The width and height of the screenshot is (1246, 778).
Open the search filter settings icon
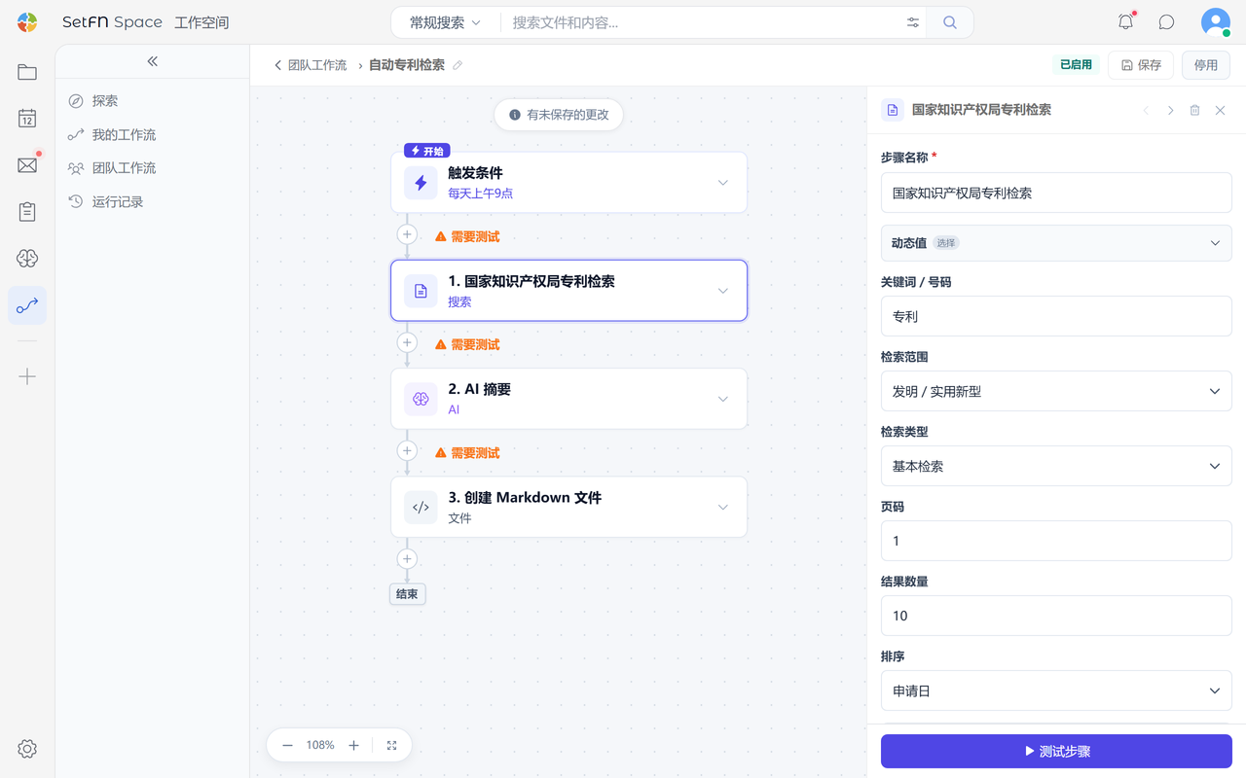tap(913, 22)
